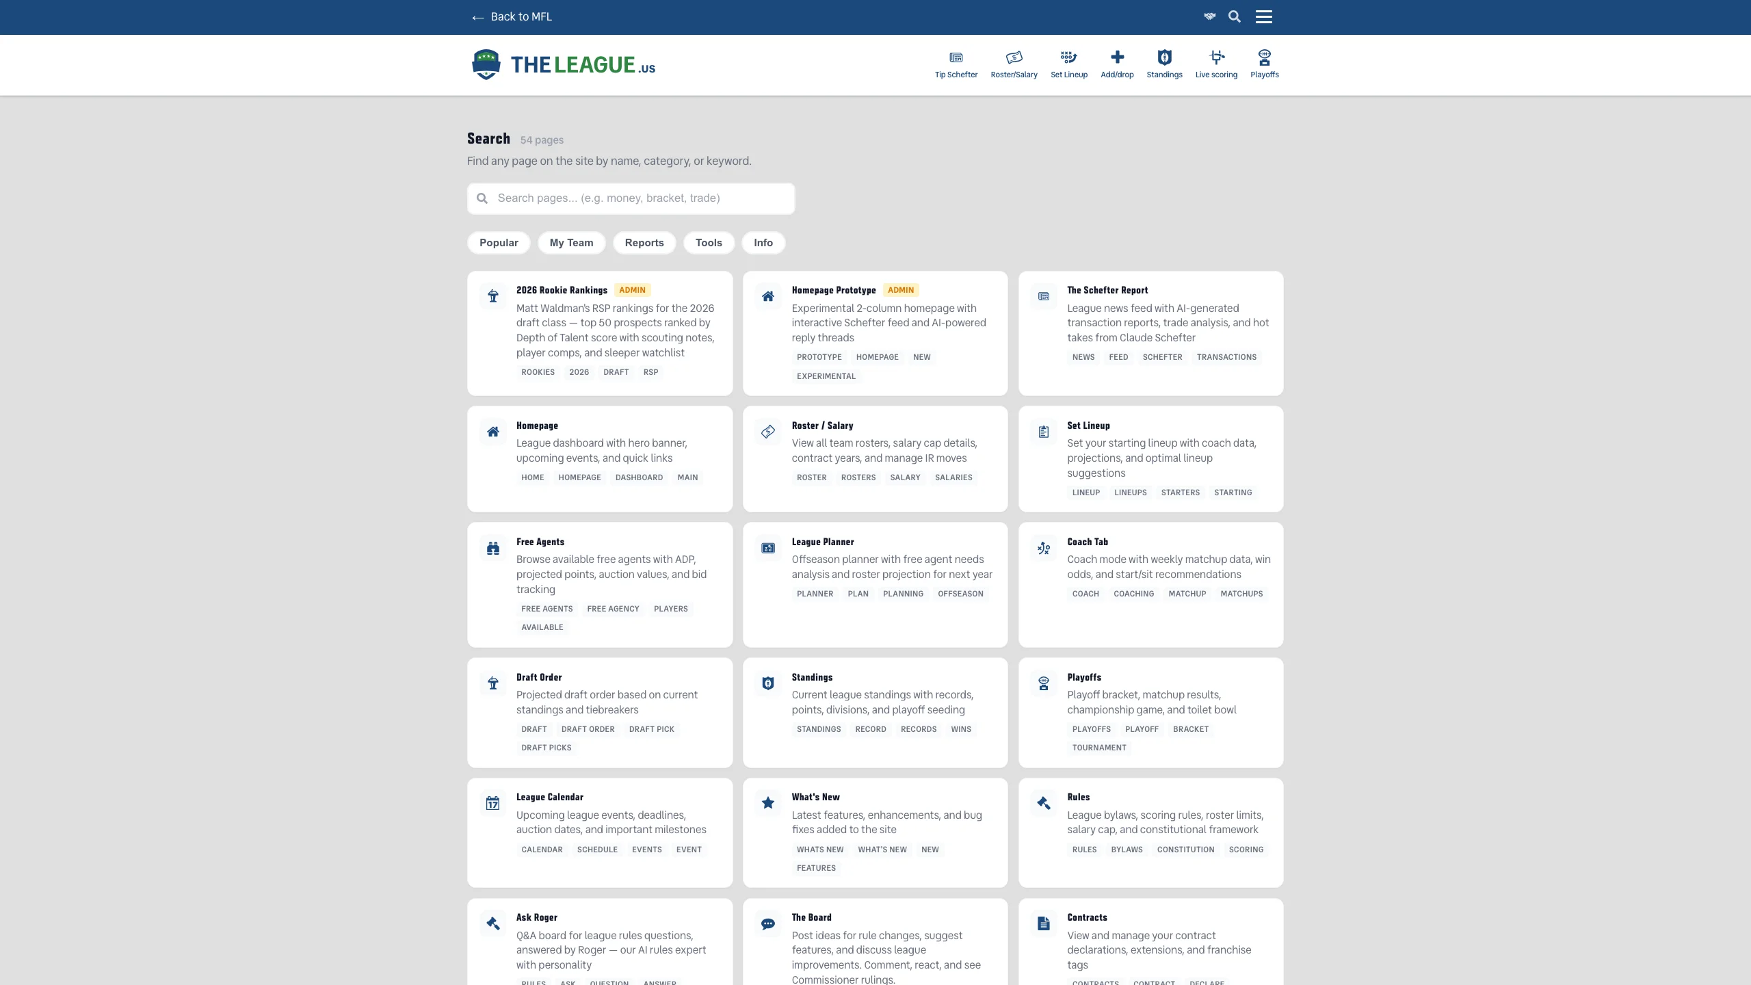Click the OFFSEASON tag on League Planner
This screenshot has height=985, width=1751.
click(960, 594)
